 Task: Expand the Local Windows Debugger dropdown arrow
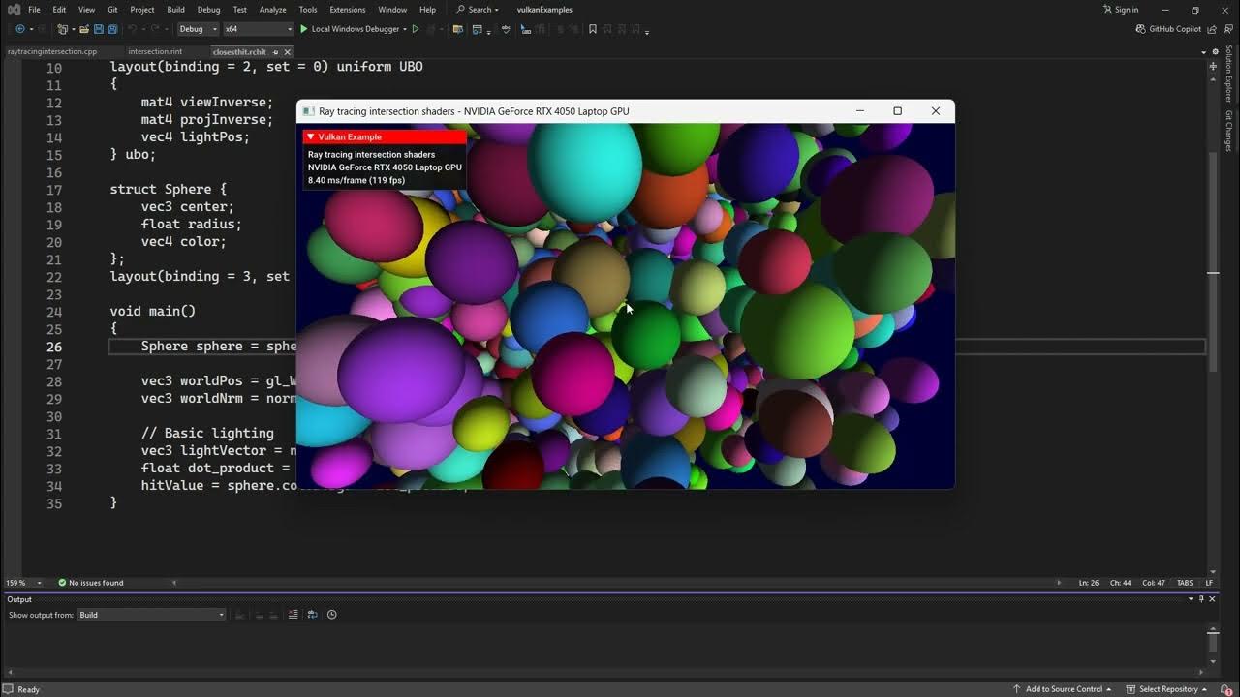(x=405, y=29)
